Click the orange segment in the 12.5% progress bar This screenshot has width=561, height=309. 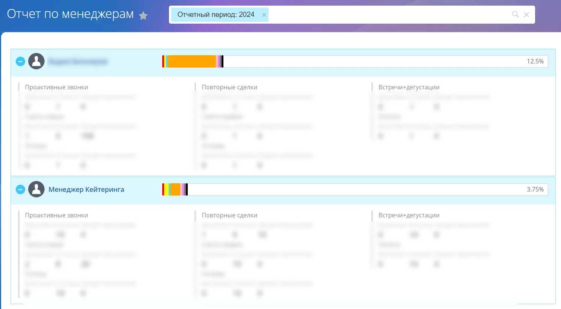192,61
